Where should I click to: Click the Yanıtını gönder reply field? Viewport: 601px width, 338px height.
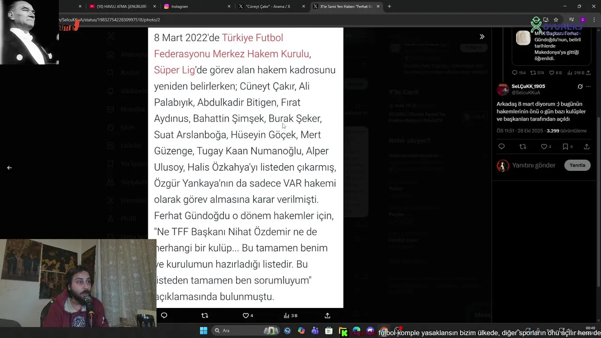pyautogui.click(x=534, y=165)
